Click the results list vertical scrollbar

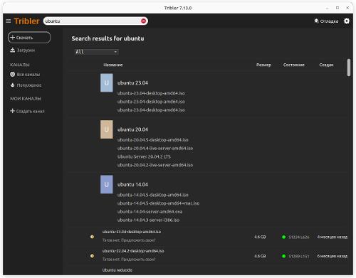[x=349, y=68]
